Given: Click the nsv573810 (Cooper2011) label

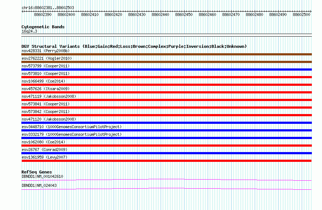Looking at the screenshot, I should tap(46, 73).
